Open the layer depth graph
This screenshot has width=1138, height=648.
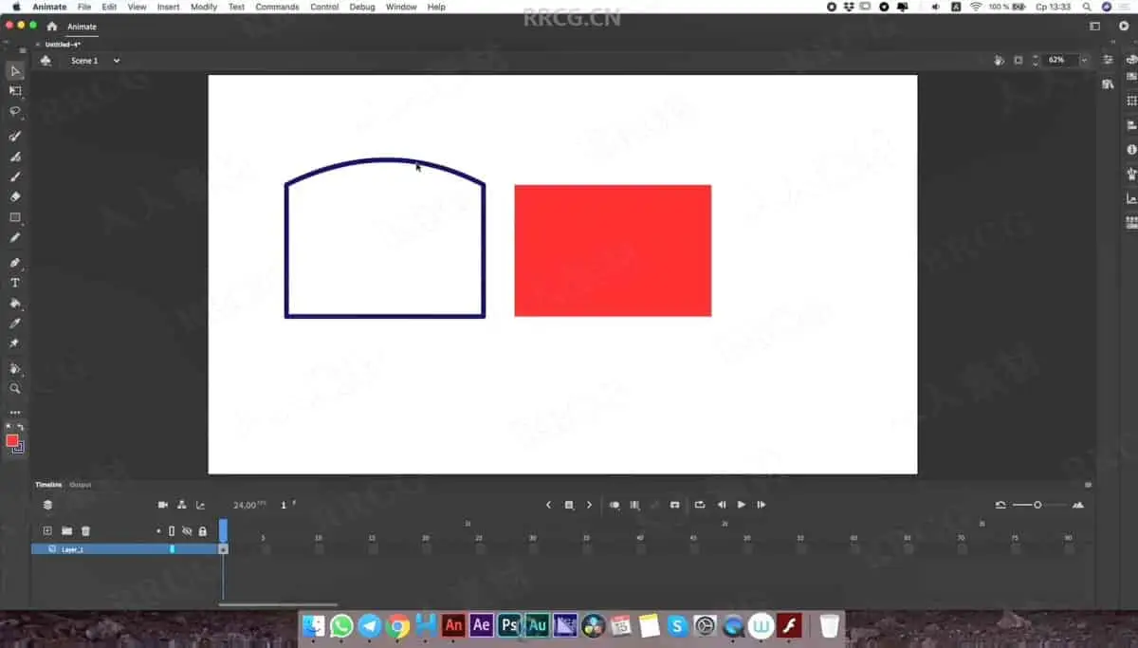coord(200,505)
